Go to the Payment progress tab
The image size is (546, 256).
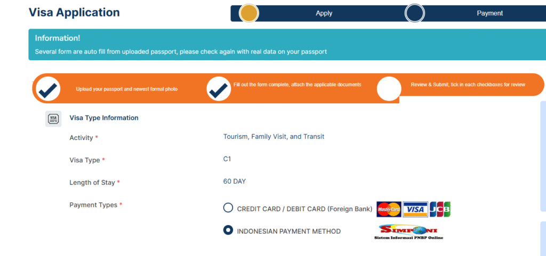tap(489, 13)
